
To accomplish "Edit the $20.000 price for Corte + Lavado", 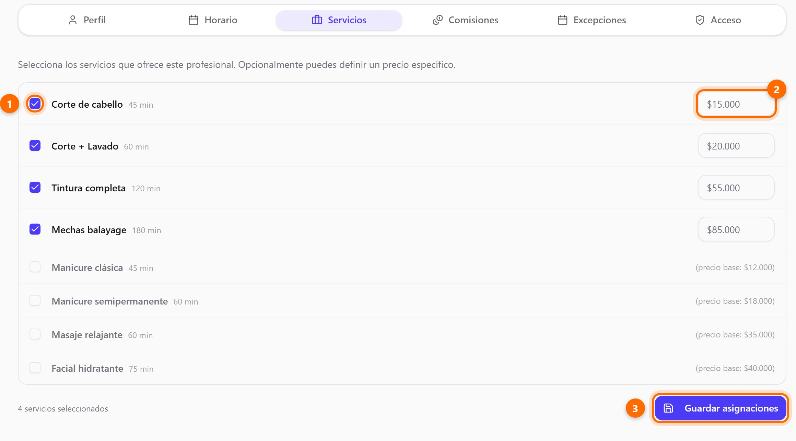I will [736, 146].
